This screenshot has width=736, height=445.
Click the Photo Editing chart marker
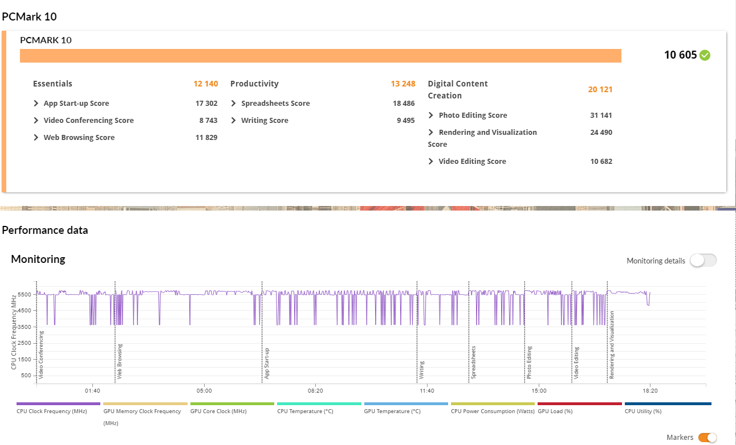click(529, 362)
